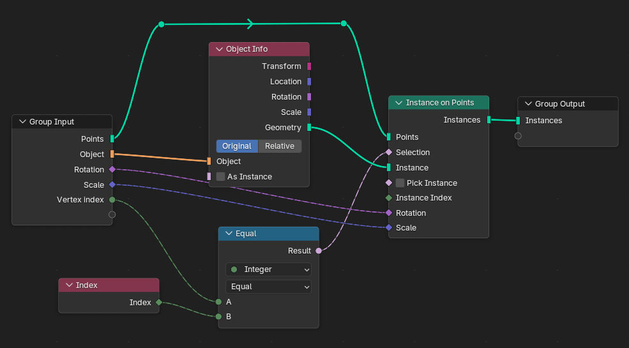Click the Transform label in Object Info
629x348 pixels.
281,66
